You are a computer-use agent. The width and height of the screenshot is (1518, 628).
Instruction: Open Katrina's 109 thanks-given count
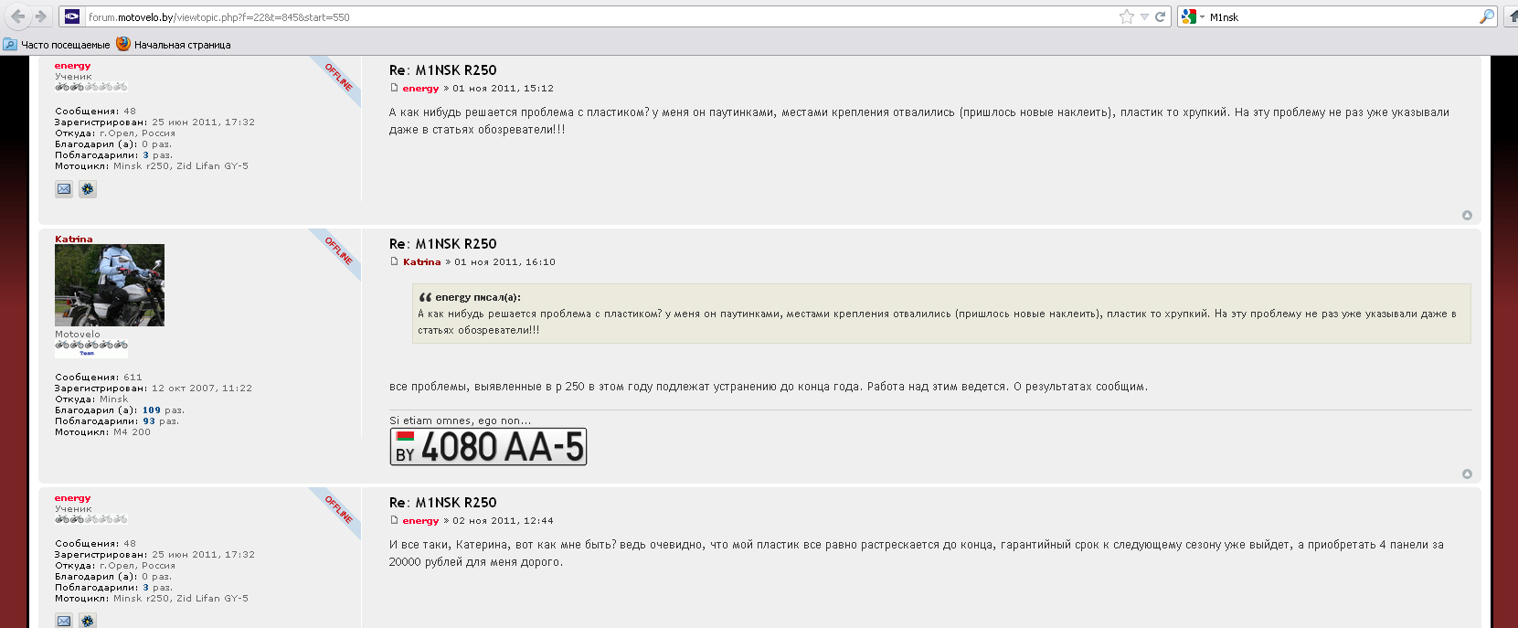coord(151,410)
